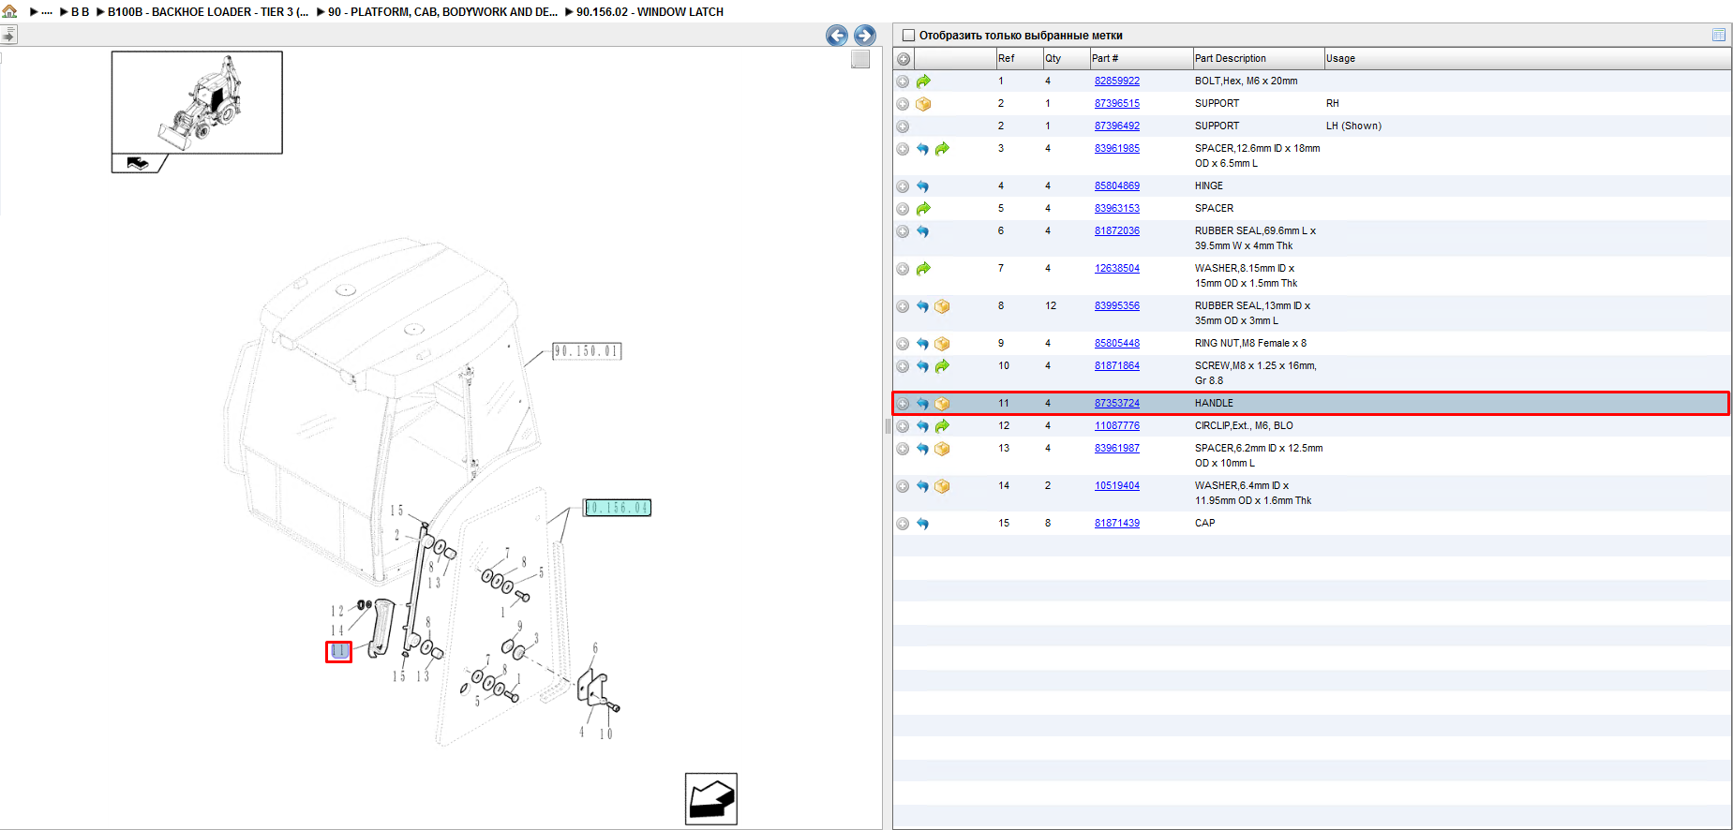Click the backhoe loader thumbnail image
Viewport: 1733px width, 830px height.
pos(197,102)
